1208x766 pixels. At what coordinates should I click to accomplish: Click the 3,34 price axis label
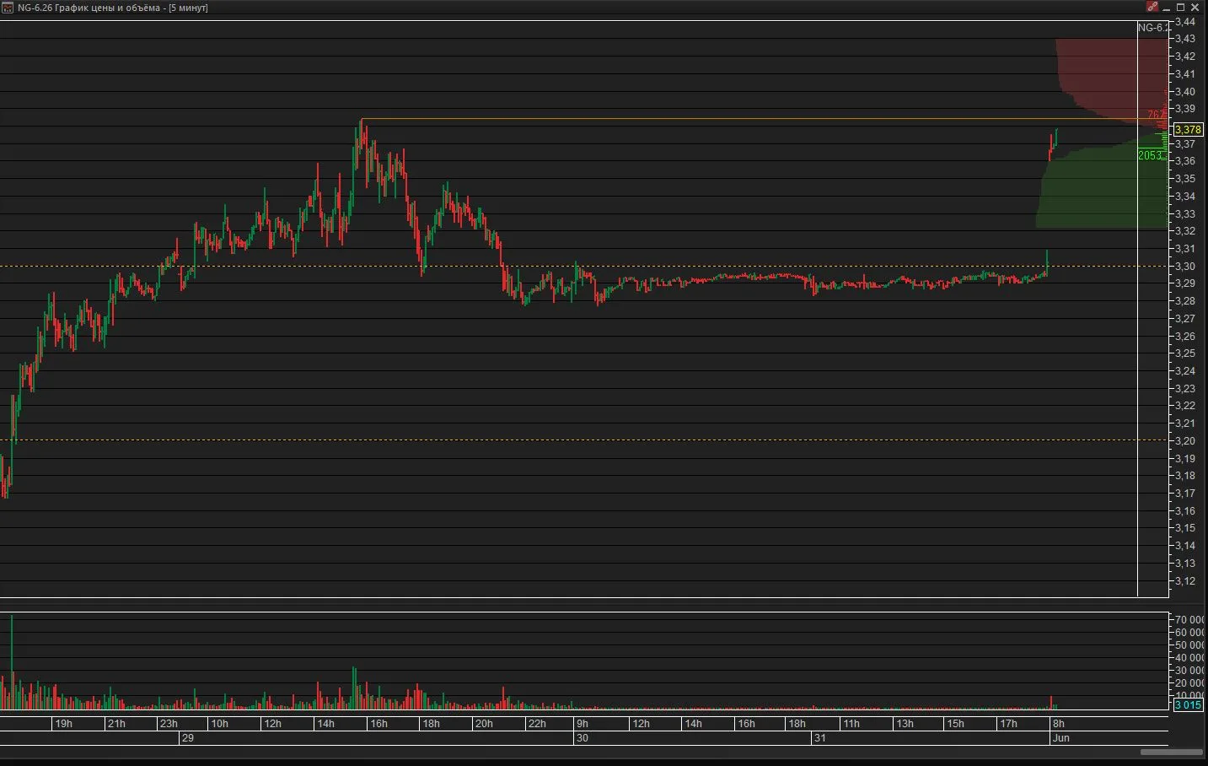[1185, 197]
